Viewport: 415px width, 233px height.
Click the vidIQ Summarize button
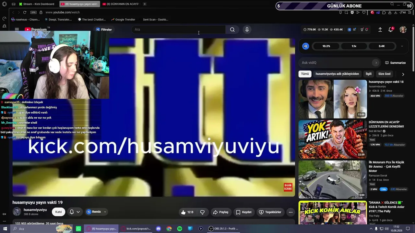396,63
